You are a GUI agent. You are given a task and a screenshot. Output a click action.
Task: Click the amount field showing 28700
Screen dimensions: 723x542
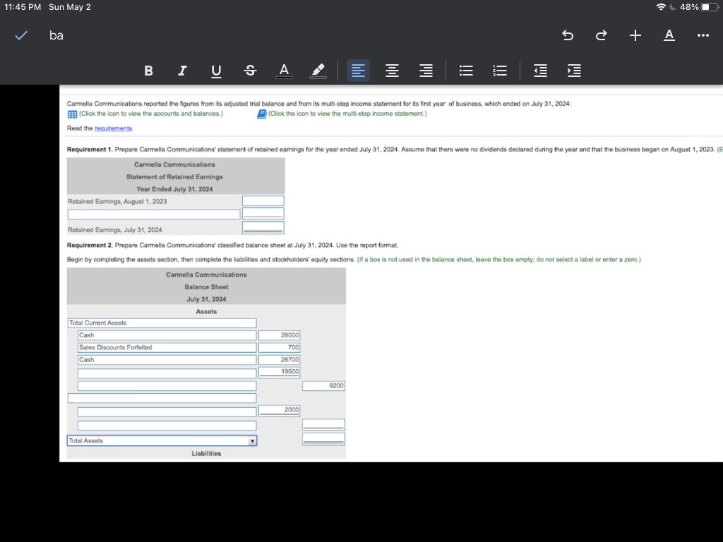[280, 359]
